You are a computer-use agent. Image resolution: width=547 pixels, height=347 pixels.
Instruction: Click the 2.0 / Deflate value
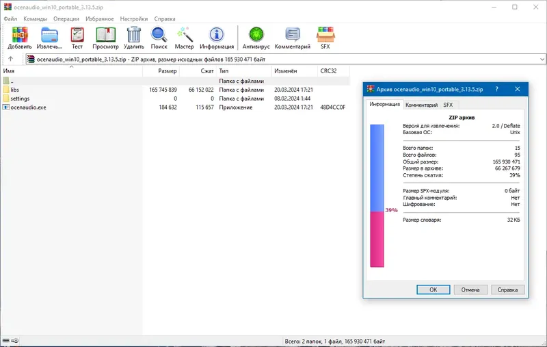click(506, 126)
